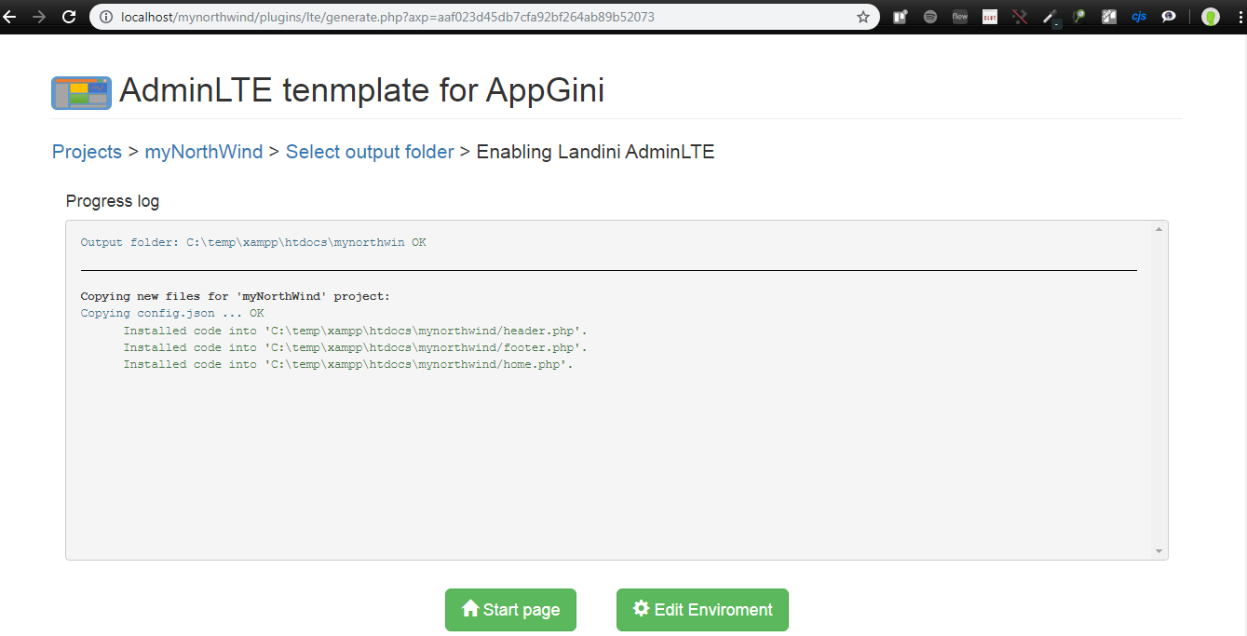The width and height of the screenshot is (1247, 636).
Task: Click the browser back arrow
Action: (x=9, y=17)
